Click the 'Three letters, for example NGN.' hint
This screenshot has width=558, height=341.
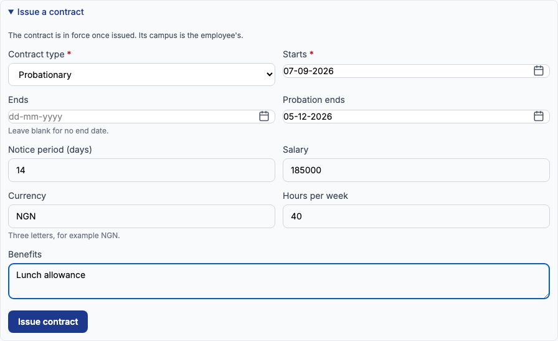(x=64, y=236)
